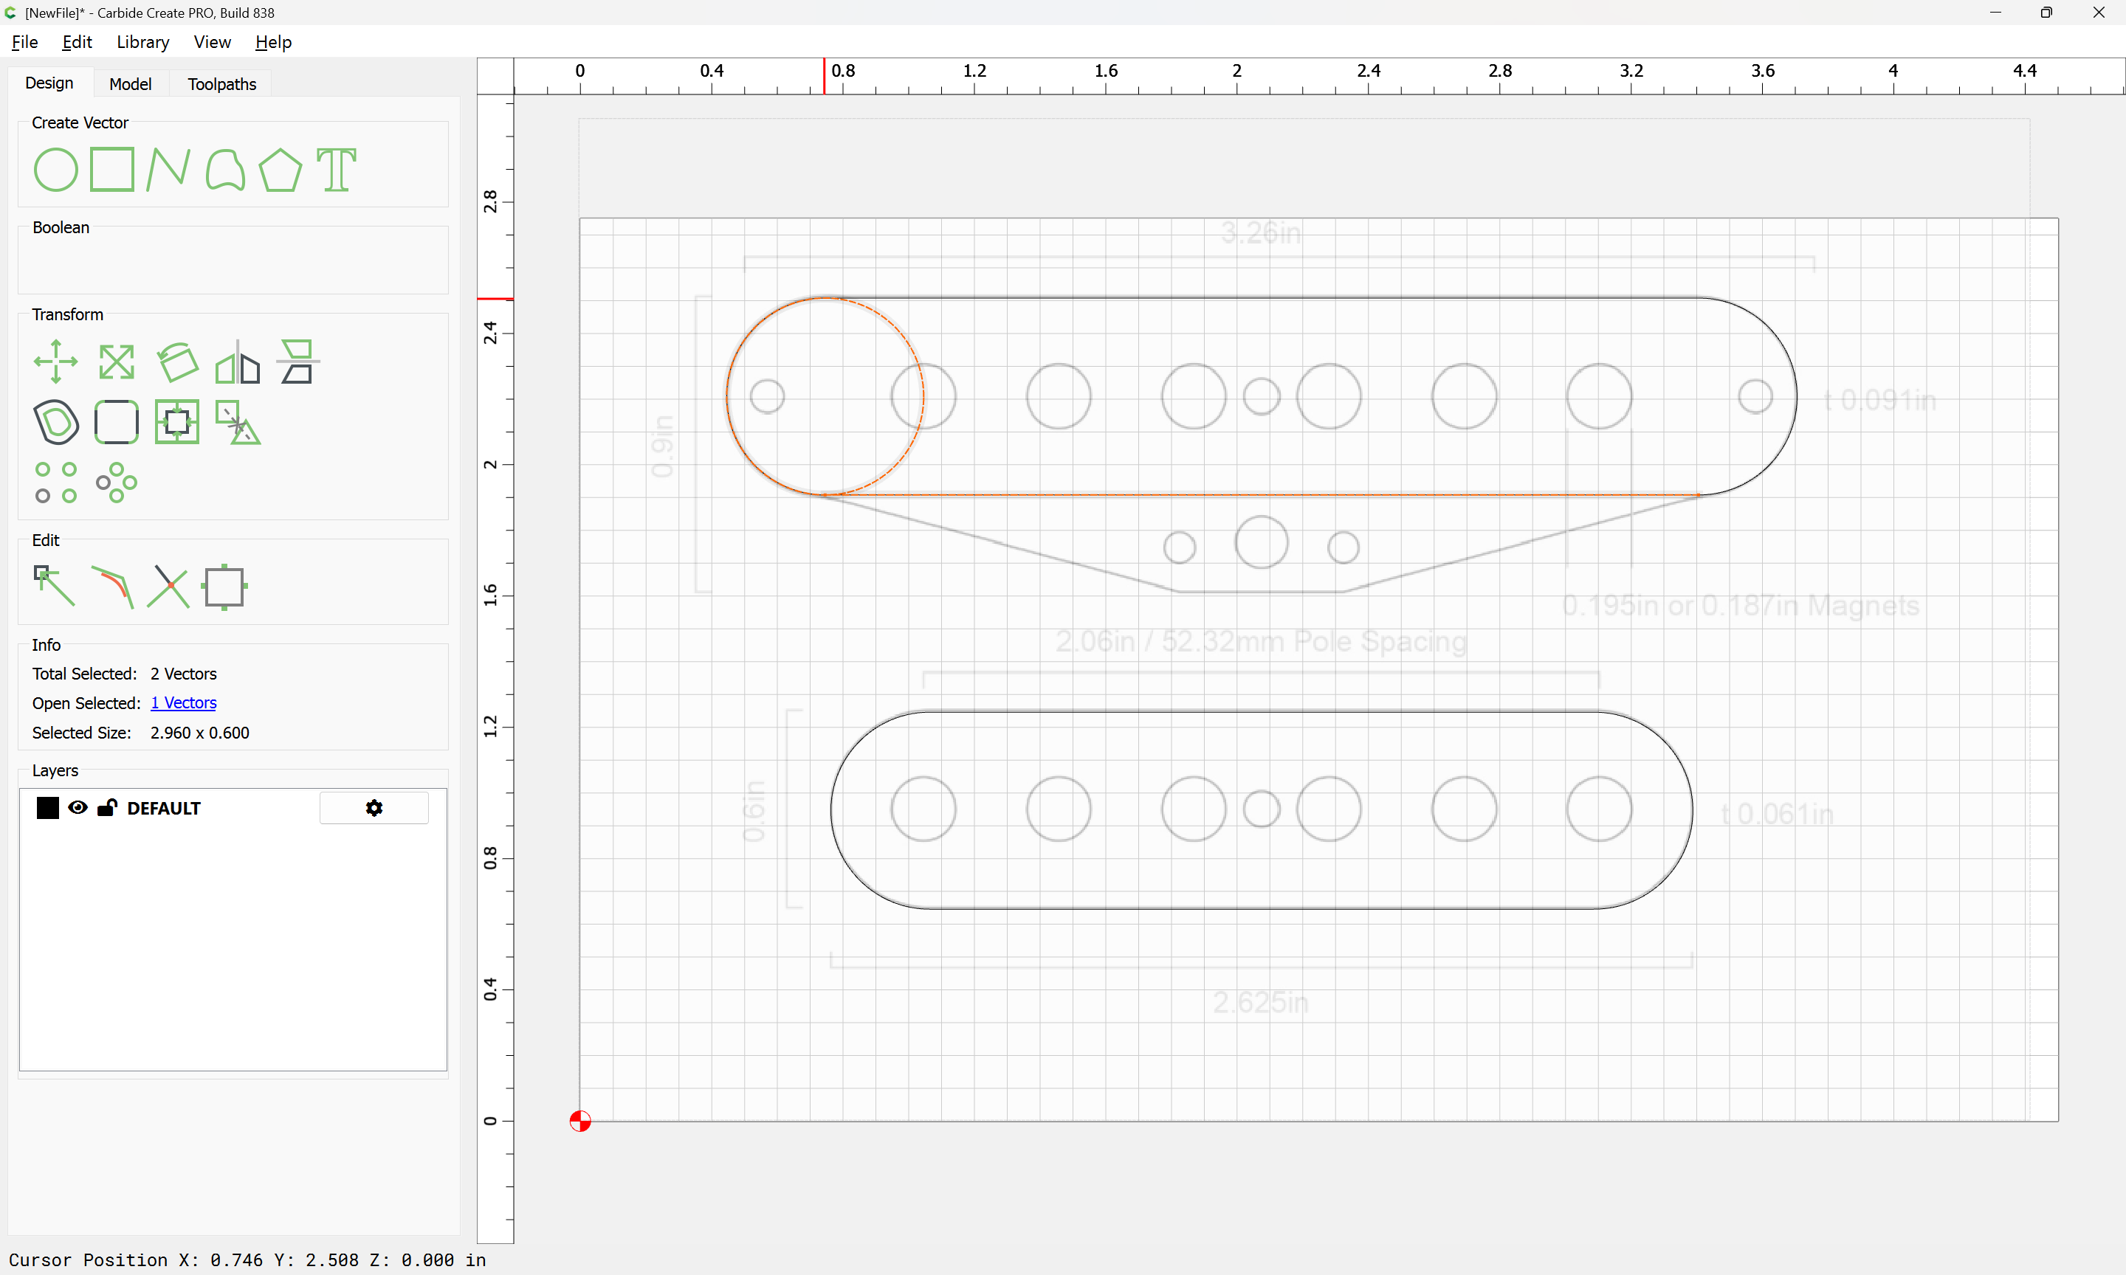
Task: Restore down the Carbide Create window
Action: [2046, 12]
